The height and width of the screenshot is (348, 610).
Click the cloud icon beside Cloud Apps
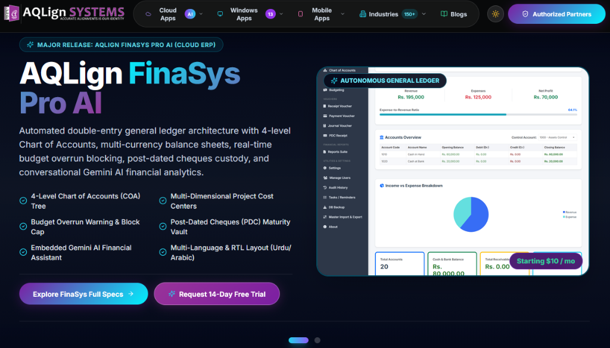148,14
